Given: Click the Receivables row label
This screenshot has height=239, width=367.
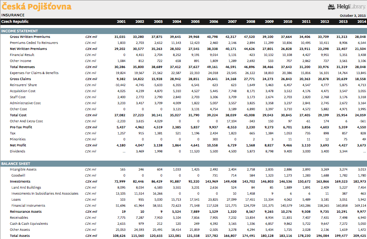Looking at the screenshot, I should click(x=19, y=217).
